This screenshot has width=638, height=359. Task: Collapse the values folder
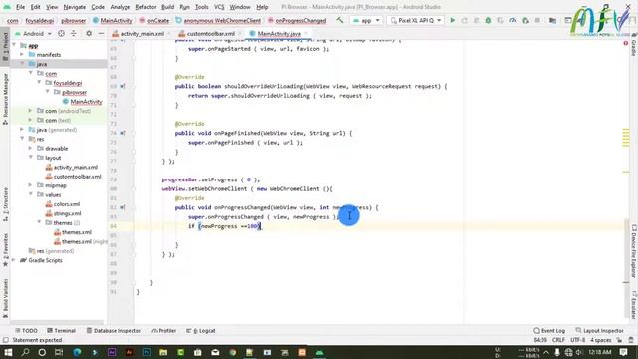tap(31, 195)
